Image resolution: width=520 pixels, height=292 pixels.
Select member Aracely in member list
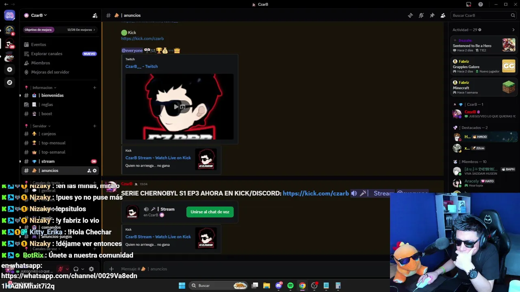pyautogui.click(x=484, y=183)
